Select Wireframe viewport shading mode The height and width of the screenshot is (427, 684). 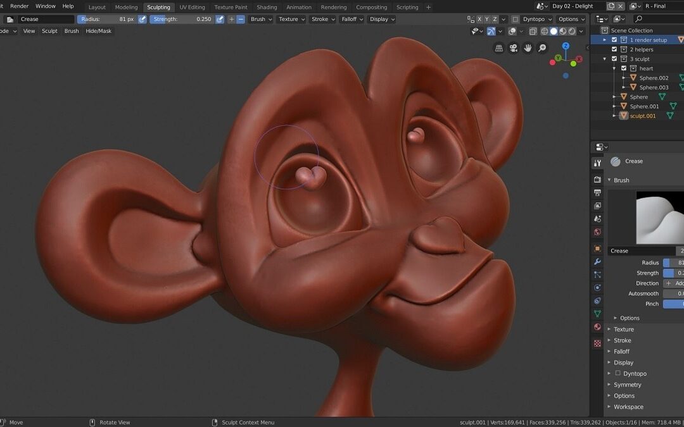[545, 31]
